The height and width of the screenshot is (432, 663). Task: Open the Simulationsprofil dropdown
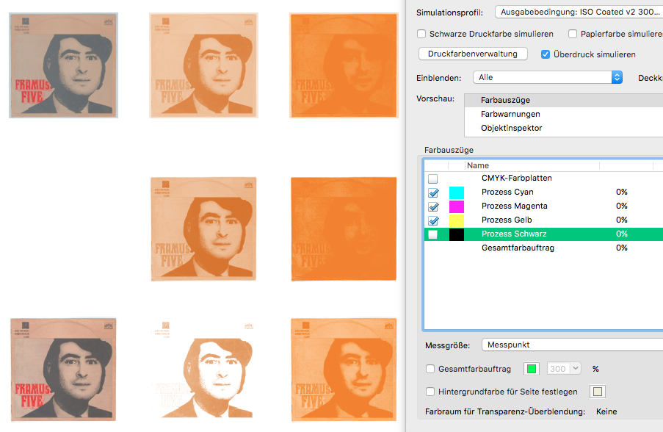(579, 12)
